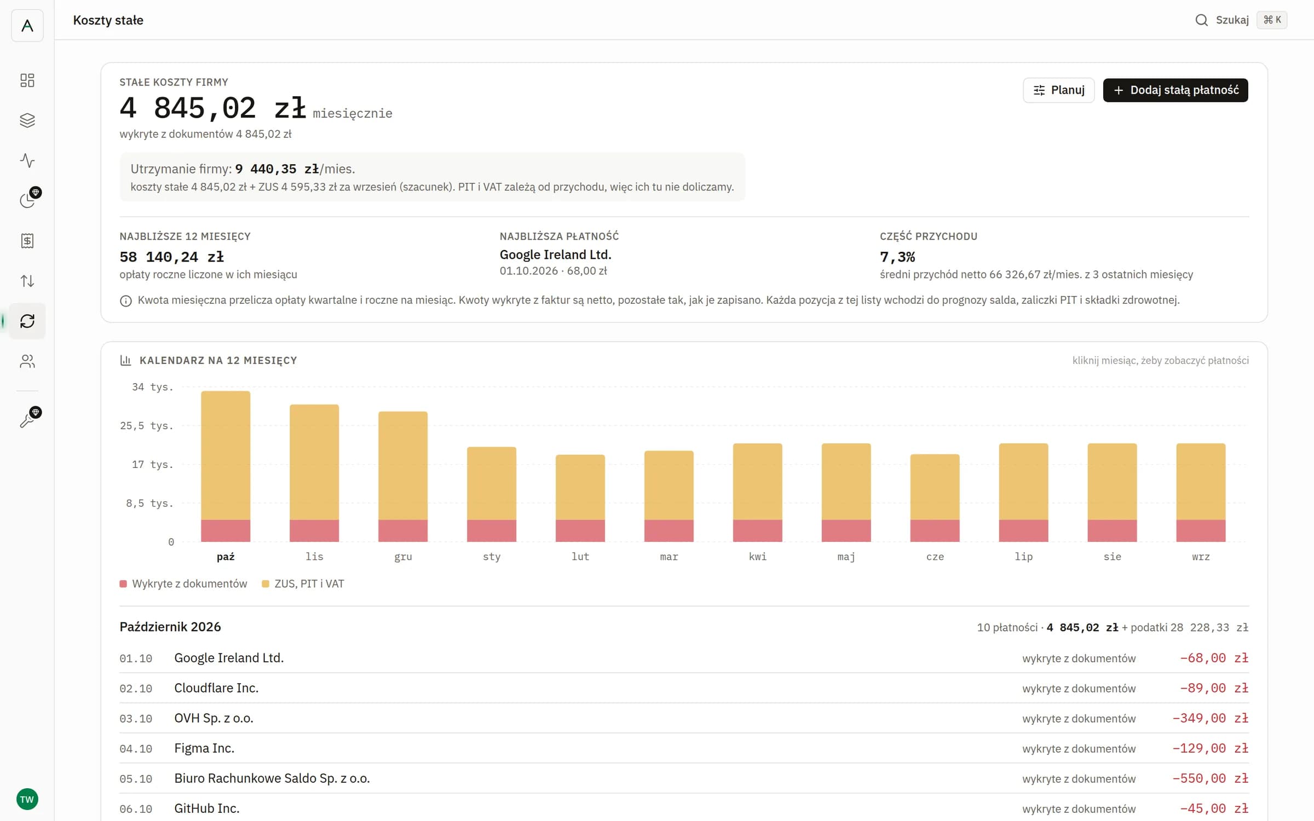Open the Figma Inc. payment row
The height and width of the screenshot is (821, 1314).
coord(684,748)
